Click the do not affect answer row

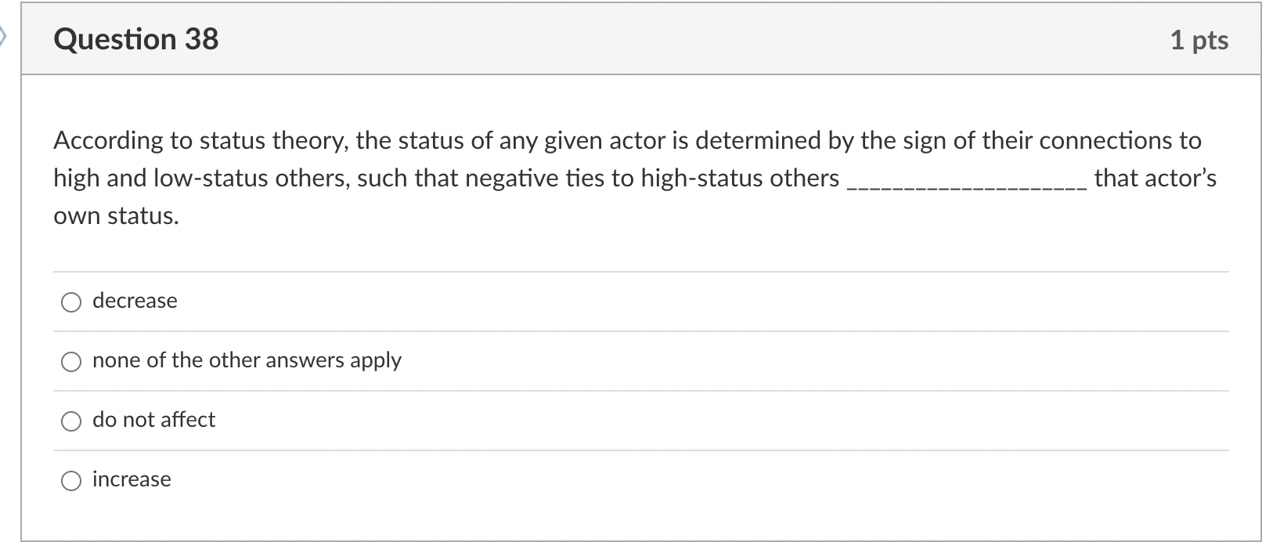pyautogui.click(x=626, y=421)
